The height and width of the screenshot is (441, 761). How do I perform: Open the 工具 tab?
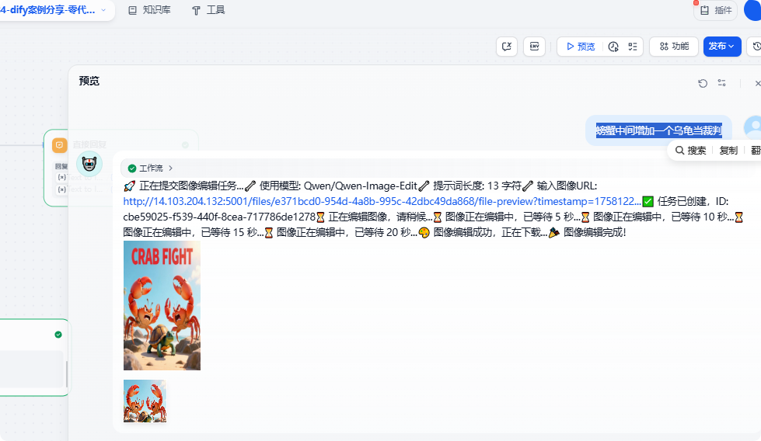pos(208,10)
